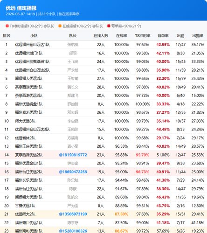Viewport: 207px width, 233px height.
Task: Click the 96.55% online rate in rank 13
Action: (122, 146)
